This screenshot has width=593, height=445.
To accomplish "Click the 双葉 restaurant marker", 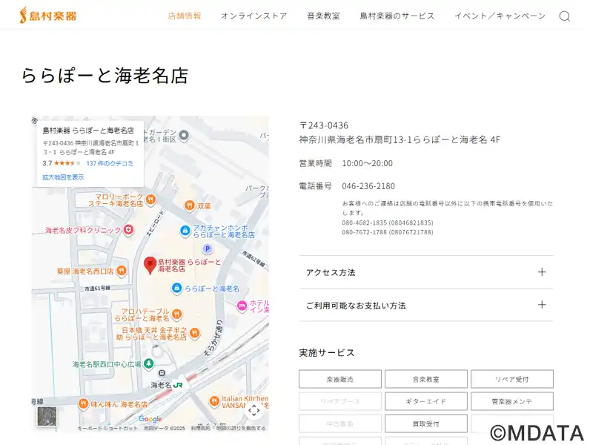I will (x=190, y=205).
